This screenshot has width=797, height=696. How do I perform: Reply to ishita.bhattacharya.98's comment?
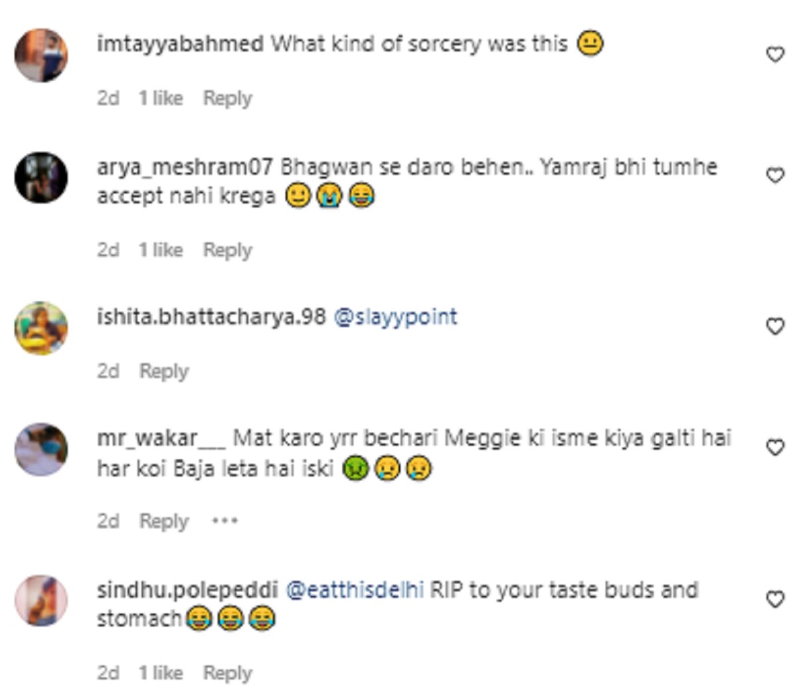(x=164, y=371)
